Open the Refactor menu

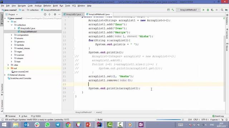coord(47,6)
